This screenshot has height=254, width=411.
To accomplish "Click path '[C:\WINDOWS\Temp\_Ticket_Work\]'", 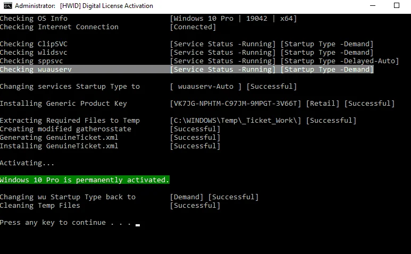I will pos(236,121).
